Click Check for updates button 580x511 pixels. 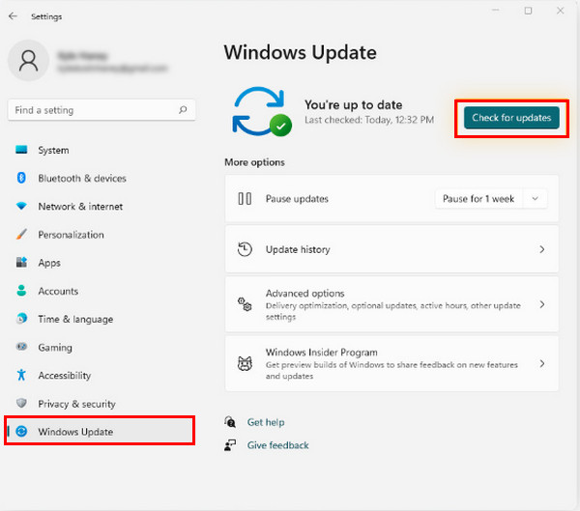pyautogui.click(x=511, y=118)
